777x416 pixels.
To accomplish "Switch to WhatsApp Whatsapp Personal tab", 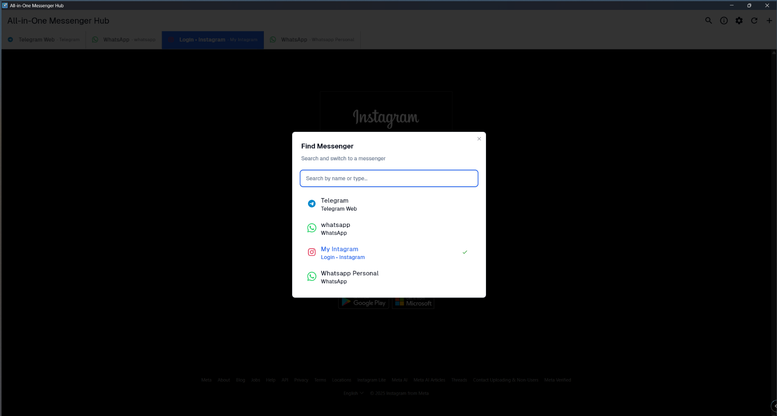I will (312, 40).
